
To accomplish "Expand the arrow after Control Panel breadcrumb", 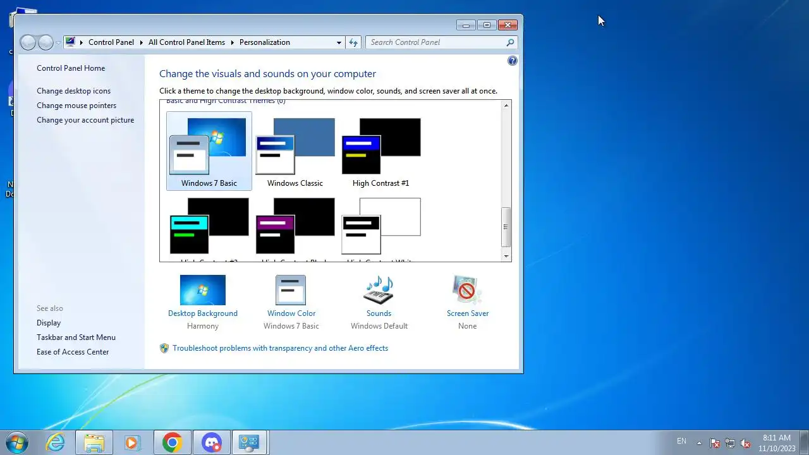I will (x=142, y=42).
